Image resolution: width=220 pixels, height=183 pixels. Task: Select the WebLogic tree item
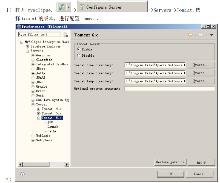tap(43, 135)
